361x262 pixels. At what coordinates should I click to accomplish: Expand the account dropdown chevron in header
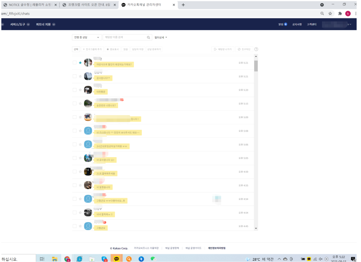tap(350, 24)
